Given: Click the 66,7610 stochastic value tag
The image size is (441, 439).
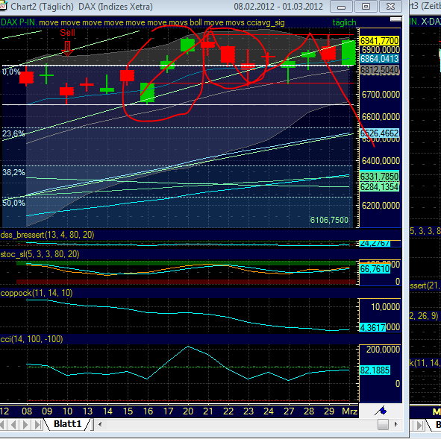Looking at the screenshot, I should [375, 269].
